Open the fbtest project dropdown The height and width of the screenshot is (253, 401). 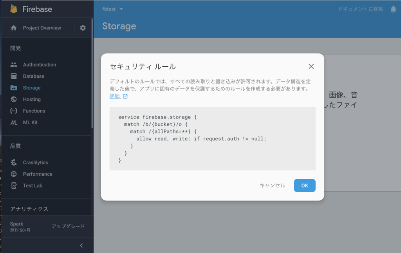tap(113, 9)
